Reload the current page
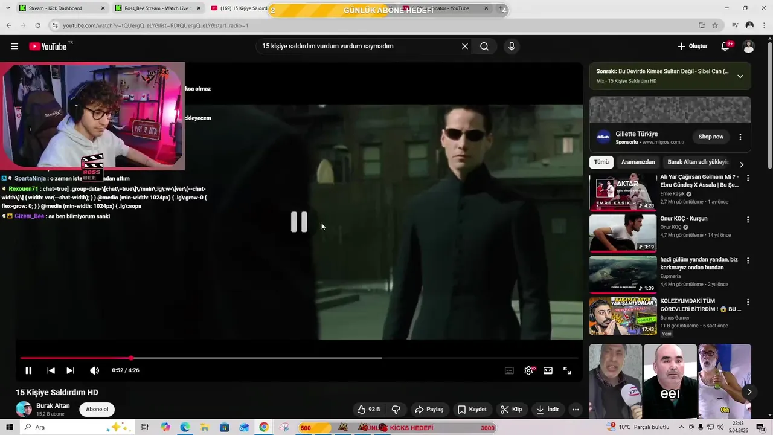 pos(37,25)
